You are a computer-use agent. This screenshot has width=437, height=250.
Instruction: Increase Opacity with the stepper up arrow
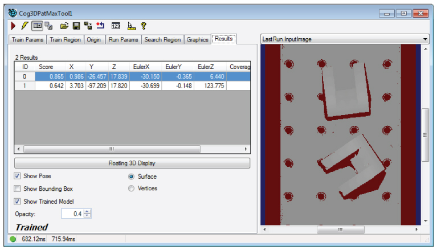(x=87, y=211)
